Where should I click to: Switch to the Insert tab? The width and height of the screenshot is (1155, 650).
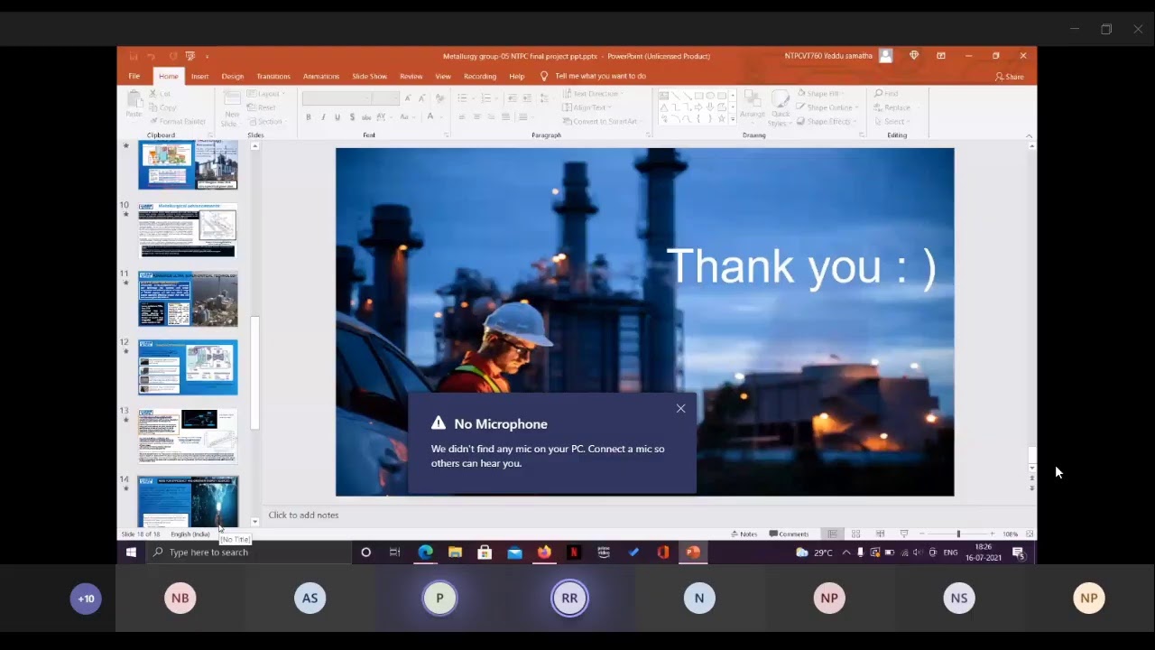(199, 77)
